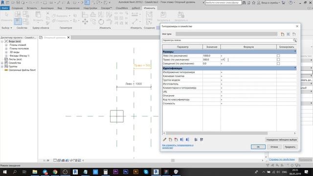Click the New Type icon beside type name
Image resolution: width=313 pixels, height=176 pixels.
282,34
